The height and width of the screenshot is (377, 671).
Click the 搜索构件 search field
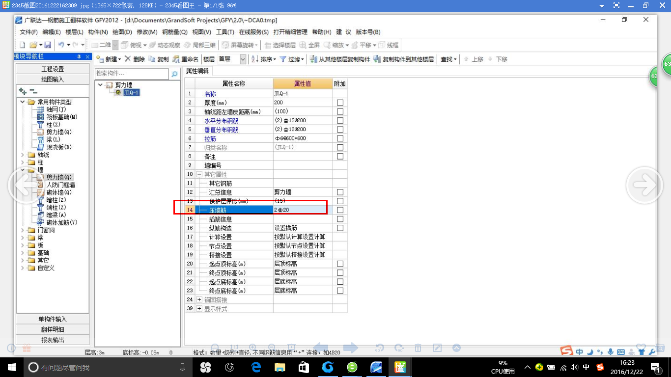coord(132,74)
